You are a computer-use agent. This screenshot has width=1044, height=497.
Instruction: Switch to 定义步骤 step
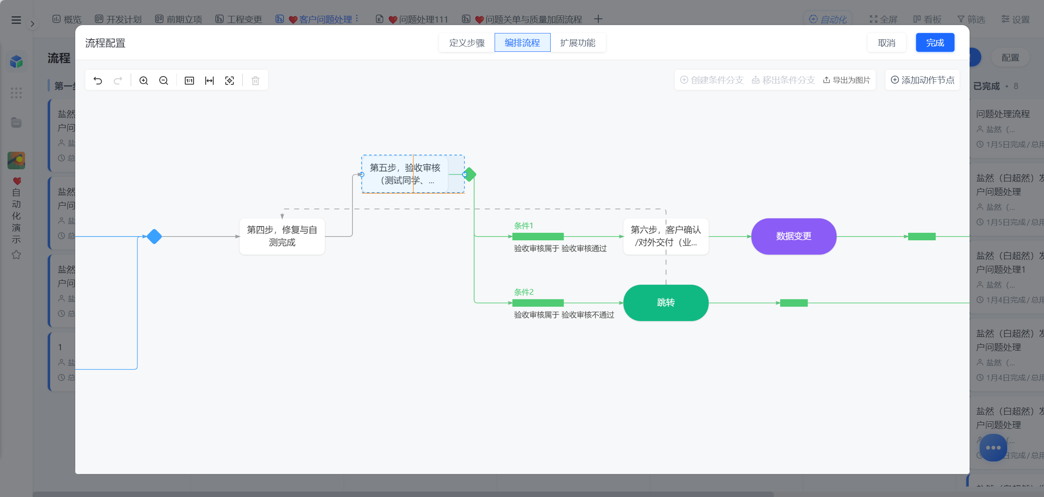click(x=467, y=43)
